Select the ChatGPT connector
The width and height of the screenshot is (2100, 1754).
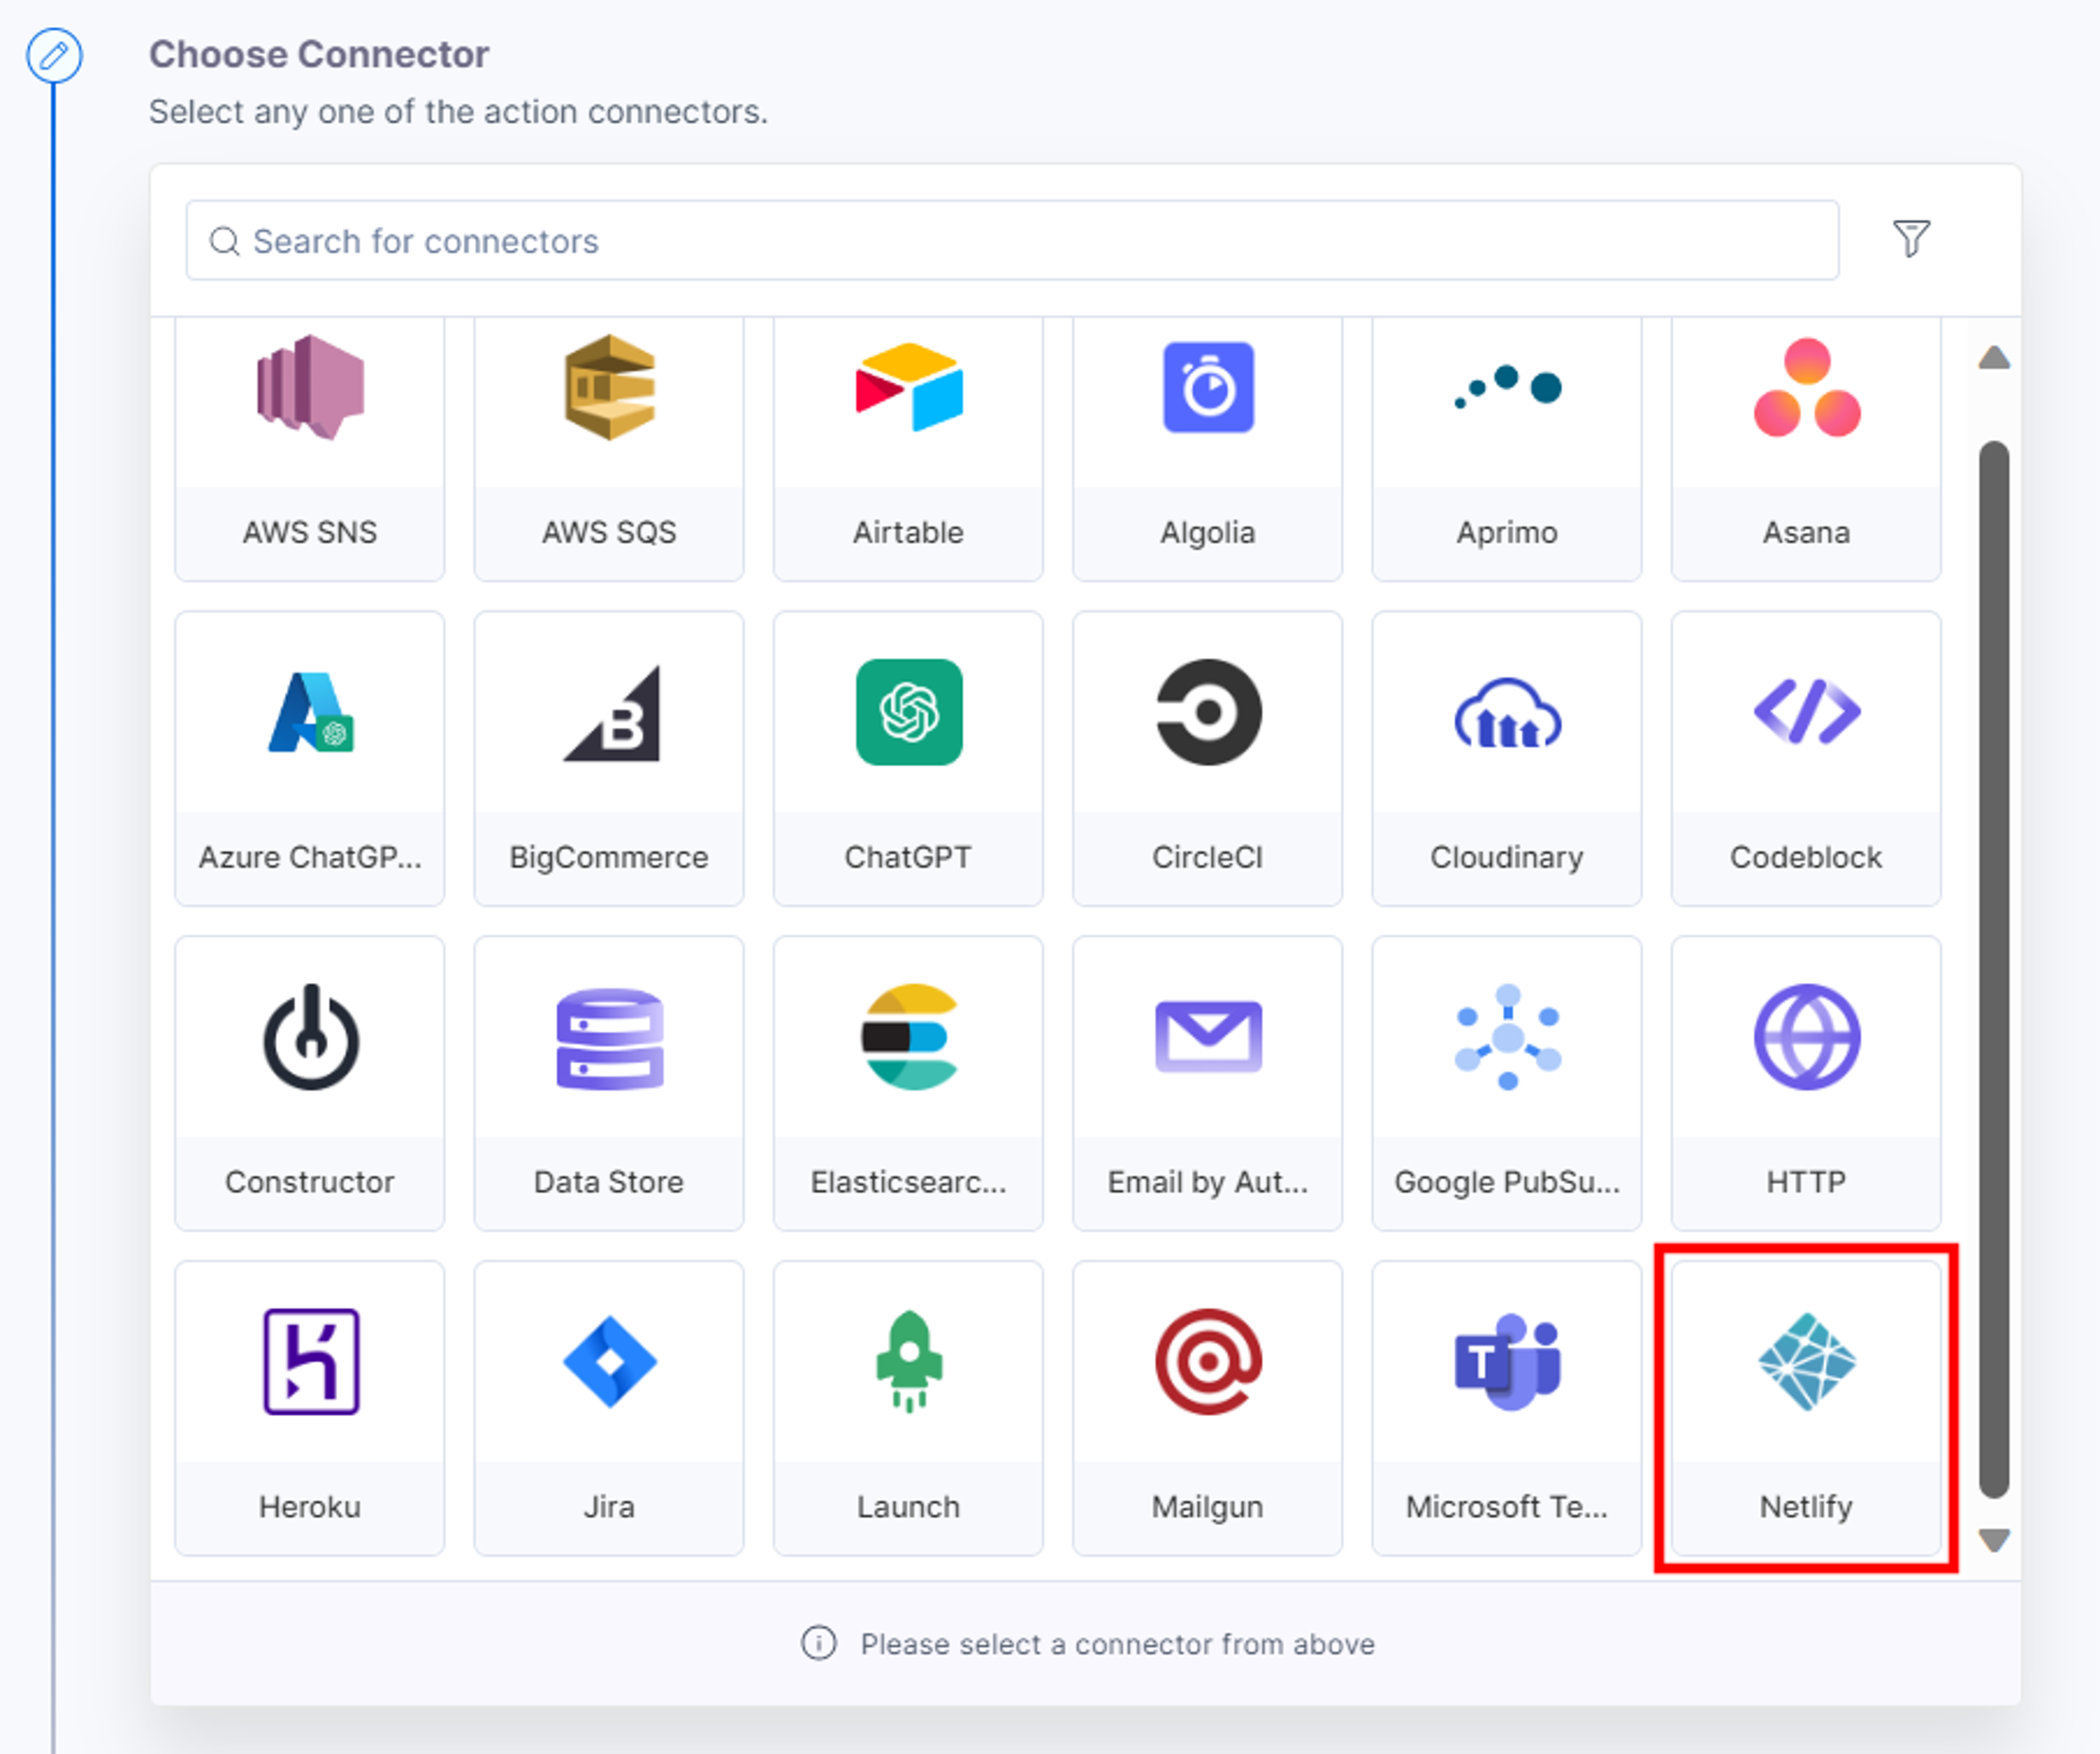click(x=908, y=759)
